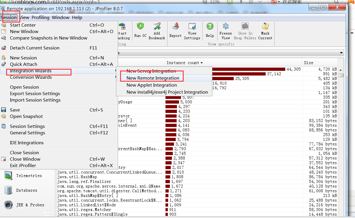
Task: Sort by Instance count column header
Action: 233,63
